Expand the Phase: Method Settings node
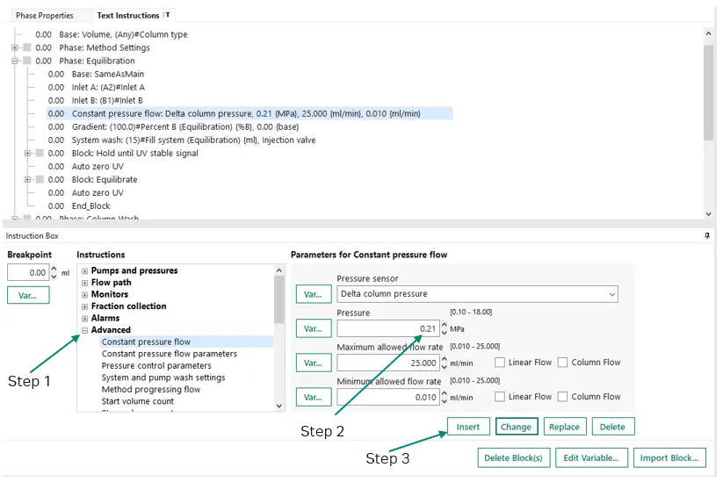The height and width of the screenshot is (482, 723). pyautogui.click(x=15, y=48)
